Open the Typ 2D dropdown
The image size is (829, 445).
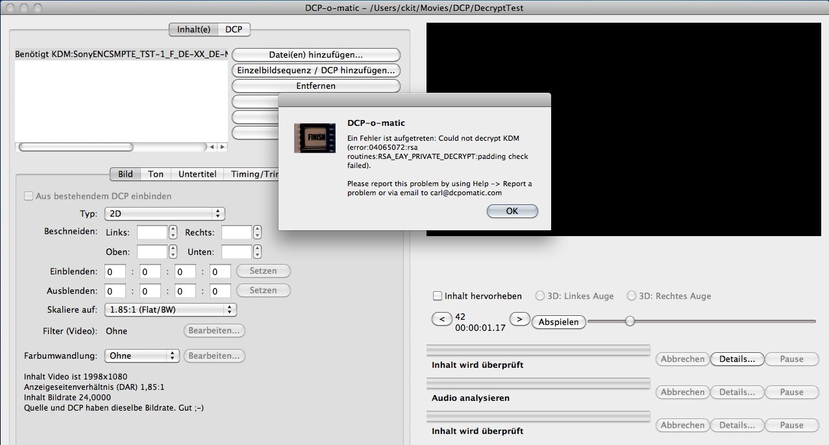[x=164, y=213]
